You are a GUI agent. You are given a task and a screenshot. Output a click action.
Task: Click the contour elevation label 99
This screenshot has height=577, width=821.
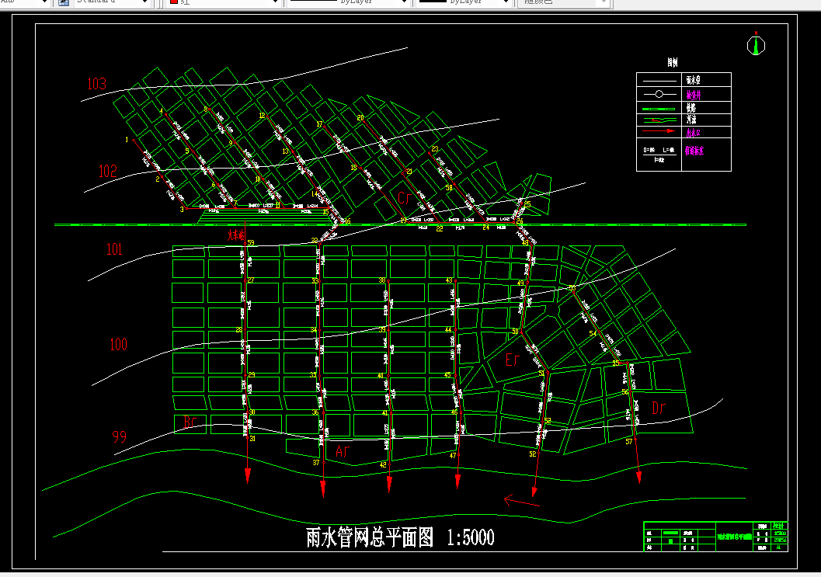point(120,436)
